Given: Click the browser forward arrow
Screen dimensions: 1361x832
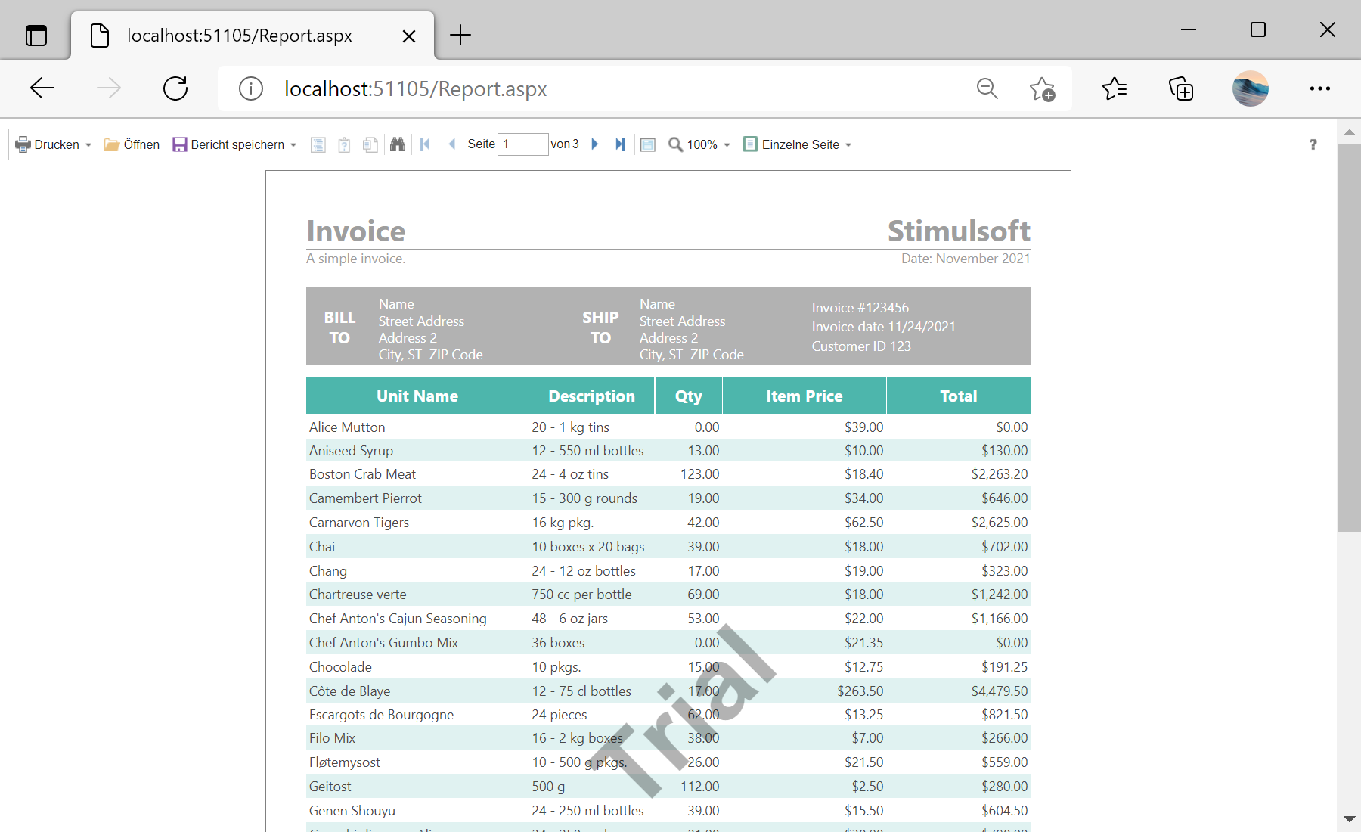Looking at the screenshot, I should coord(109,88).
